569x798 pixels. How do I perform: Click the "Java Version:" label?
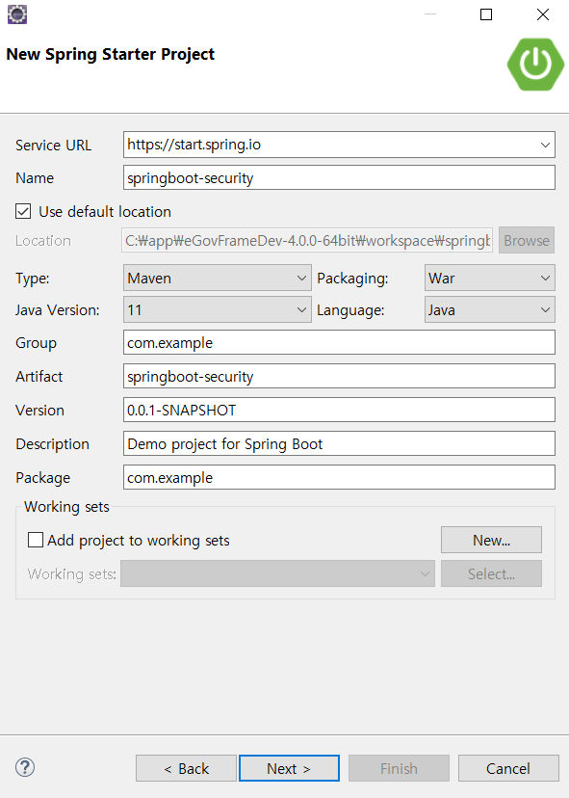(x=58, y=310)
